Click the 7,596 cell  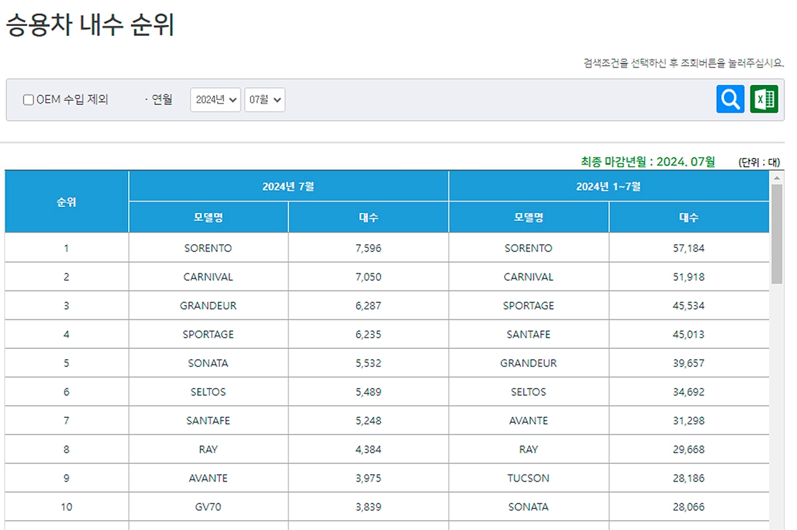[x=369, y=248]
